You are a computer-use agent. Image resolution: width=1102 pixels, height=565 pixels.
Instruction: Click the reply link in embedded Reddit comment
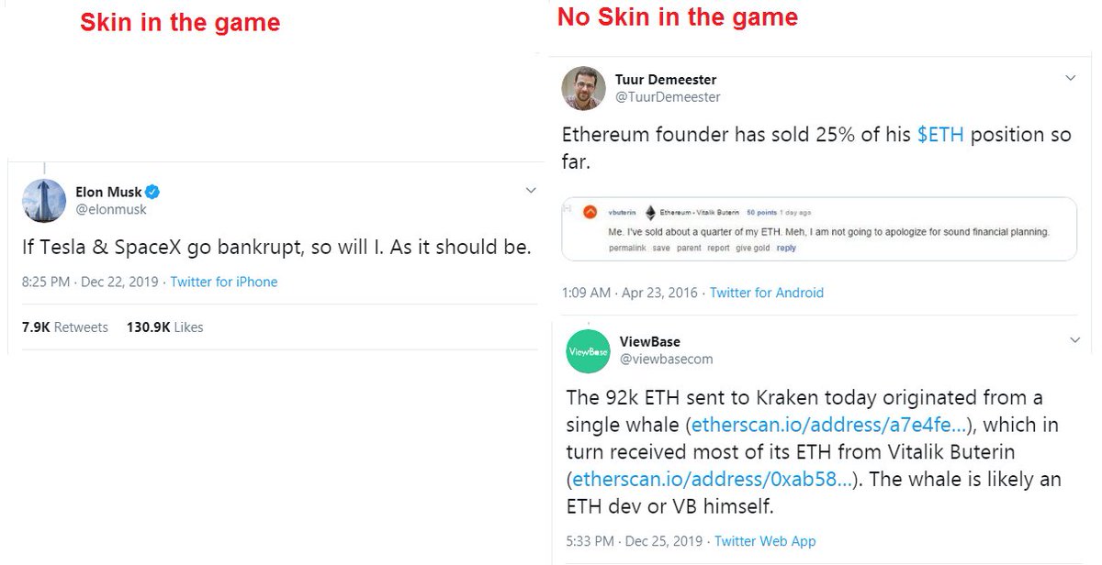point(786,248)
